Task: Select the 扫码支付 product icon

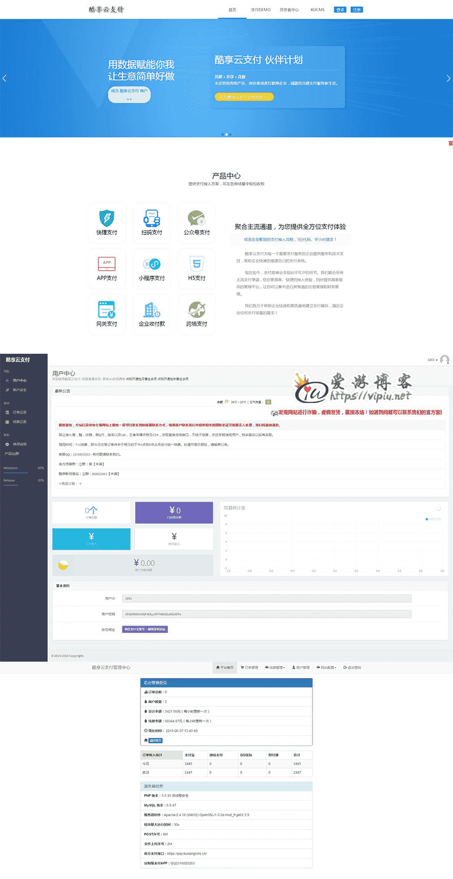Action: (x=152, y=218)
